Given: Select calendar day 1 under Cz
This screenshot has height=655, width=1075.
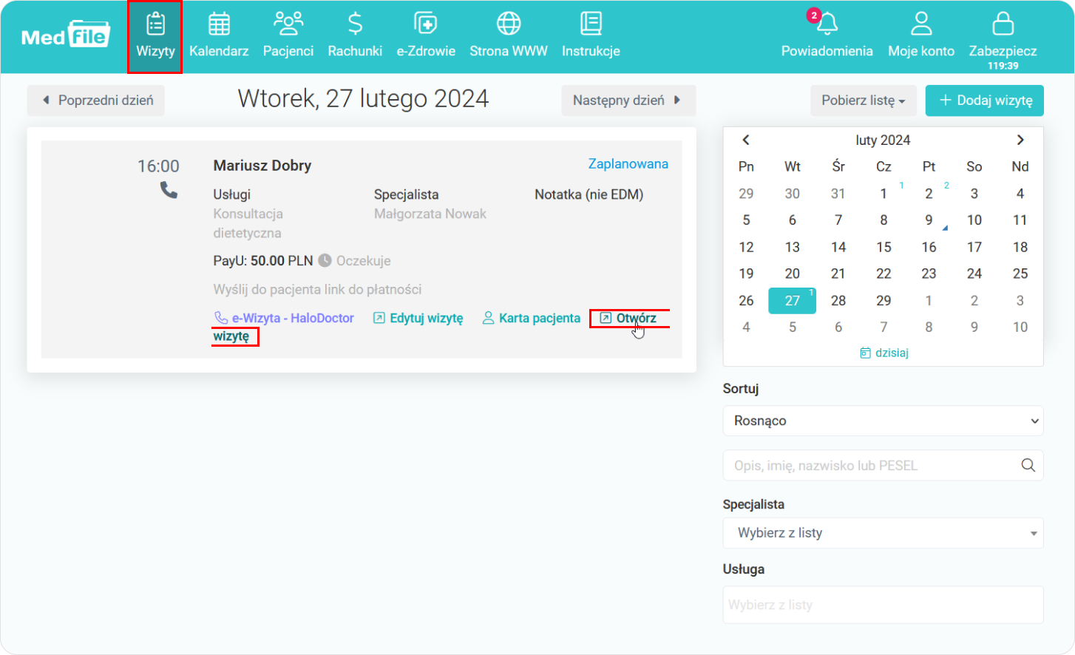Looking at the screenshot, I should coord(884,194).
